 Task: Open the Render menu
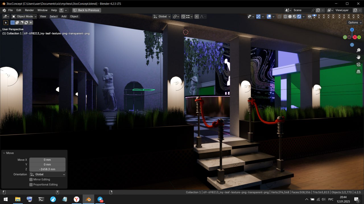(29, 10)
